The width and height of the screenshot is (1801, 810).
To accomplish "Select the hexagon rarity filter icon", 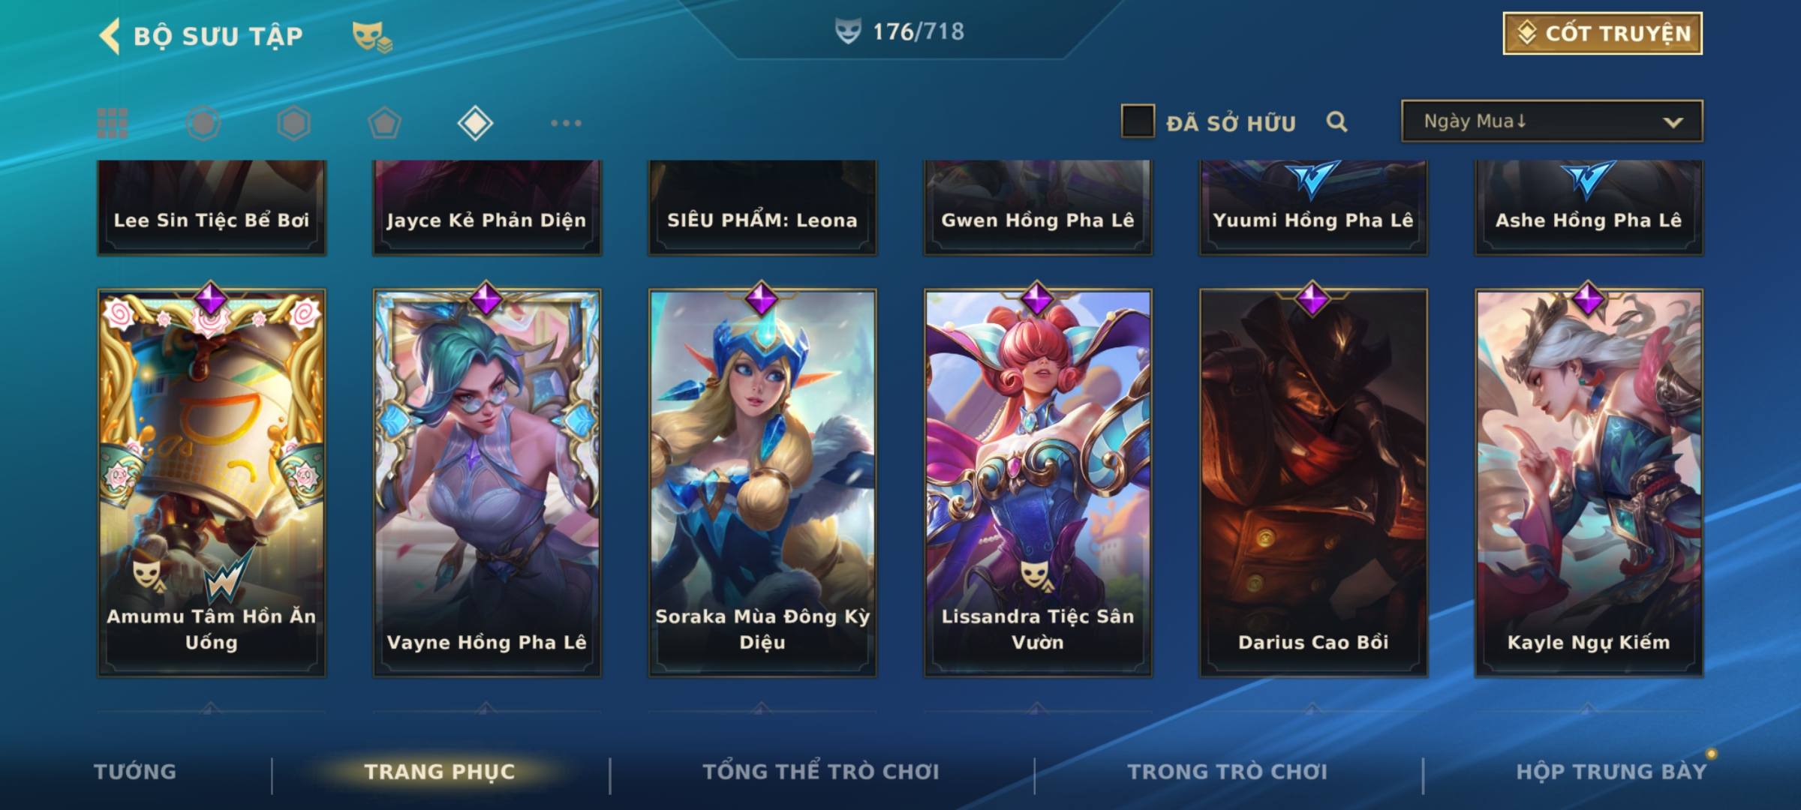I will click(293, 123).
